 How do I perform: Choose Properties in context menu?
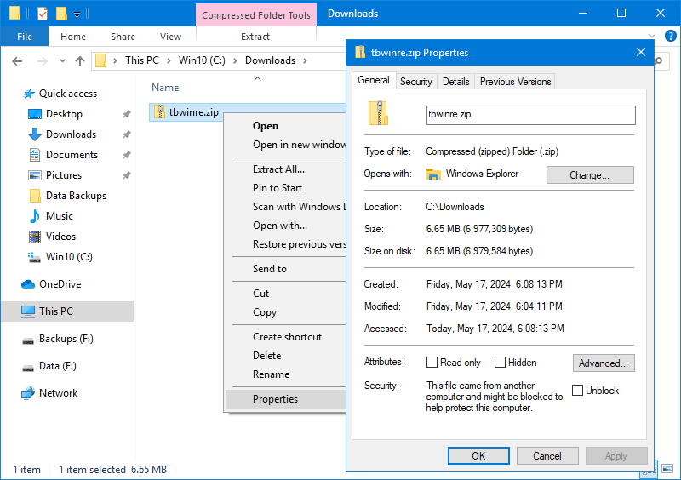coord(285,399)
